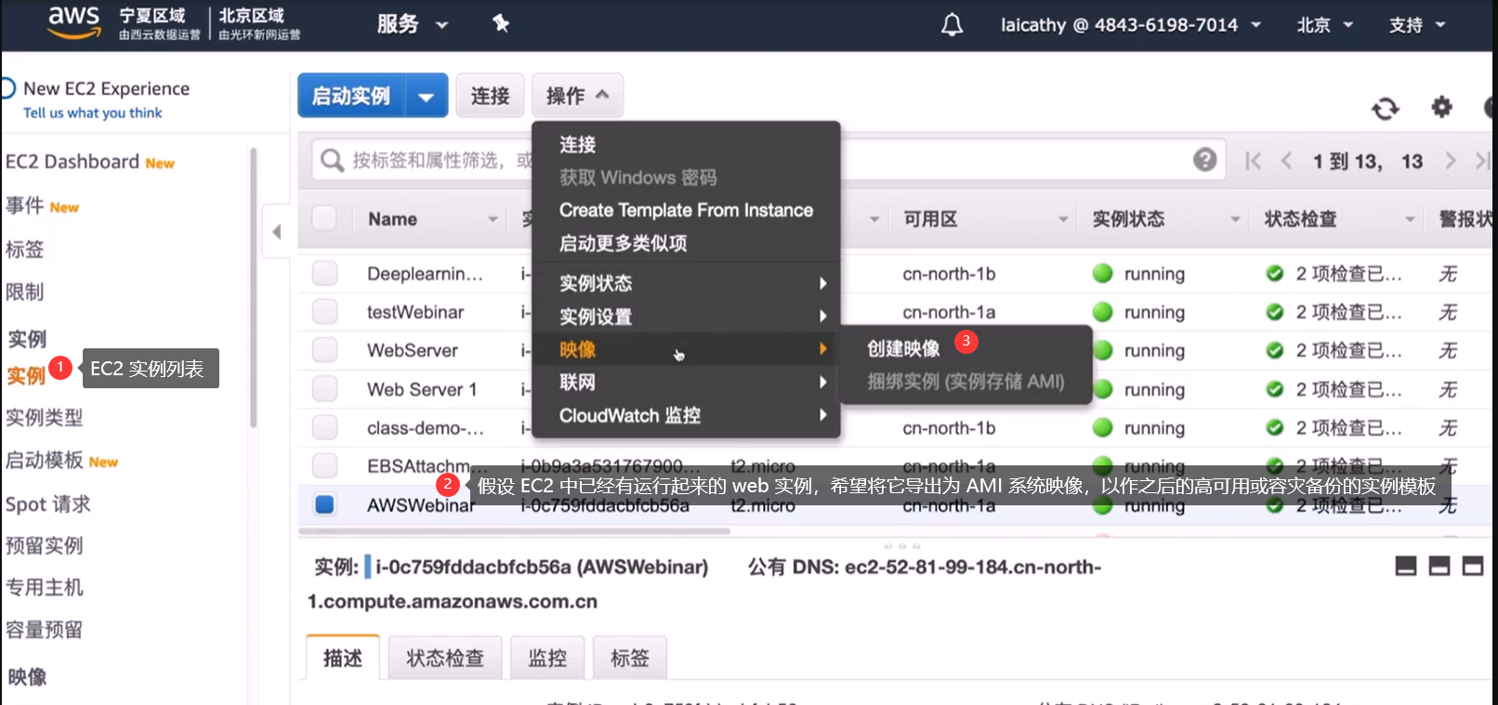This screenshot has height=705, width=1498.
Task: Go to first page of results
Action: [x=1253, y=161]
